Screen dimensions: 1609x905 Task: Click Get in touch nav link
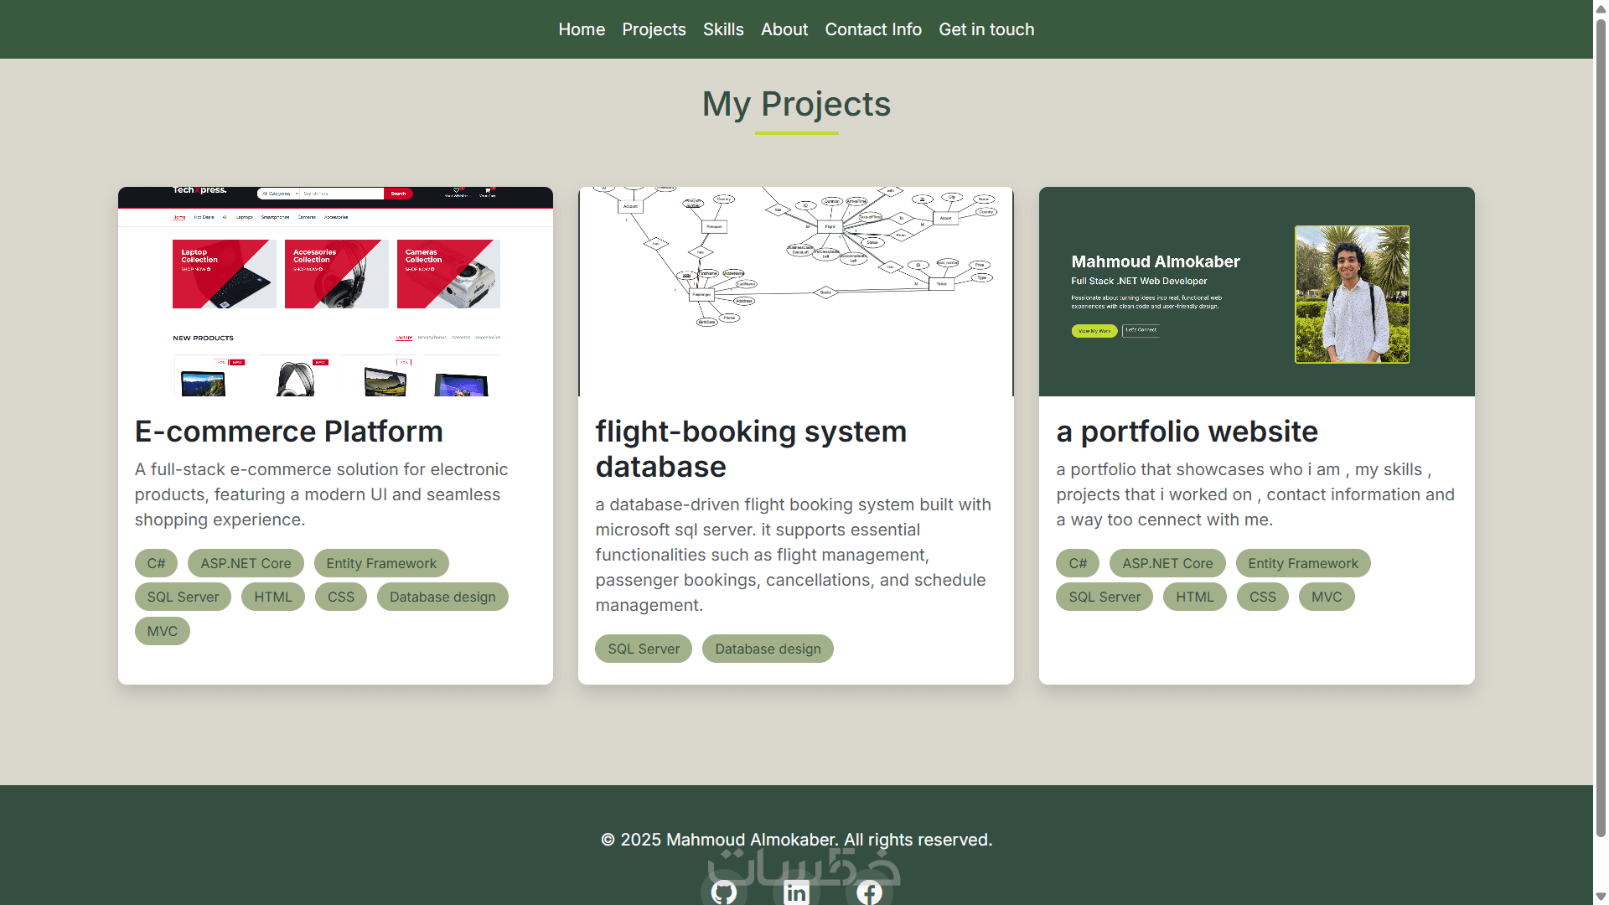click(x=986, y=29)
